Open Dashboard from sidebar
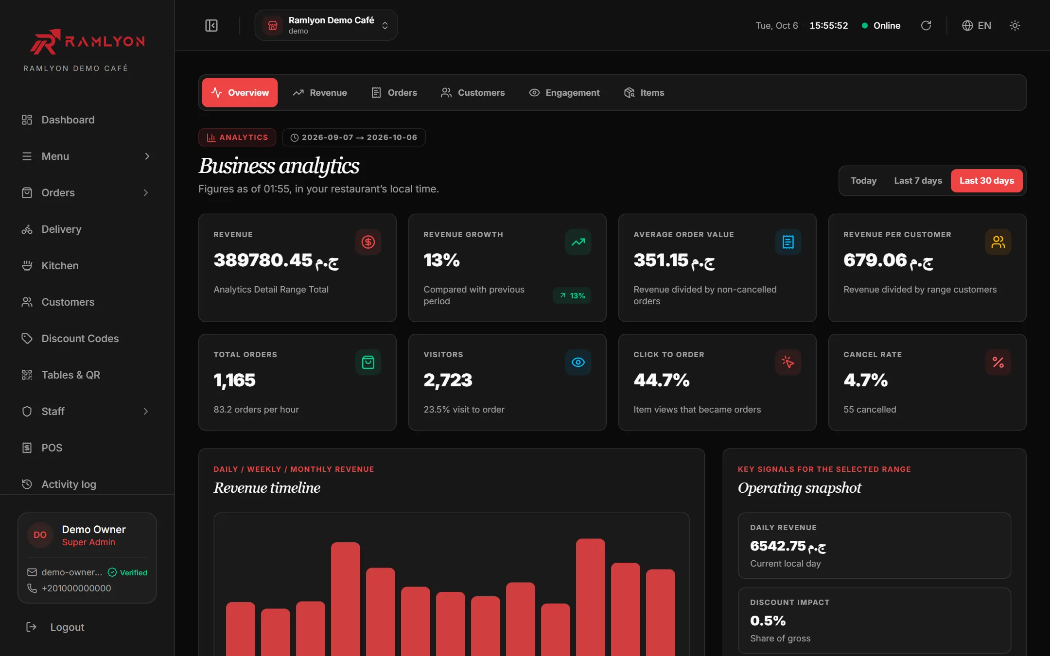Viewport: 1050px width, 656px height. (87, 120)
